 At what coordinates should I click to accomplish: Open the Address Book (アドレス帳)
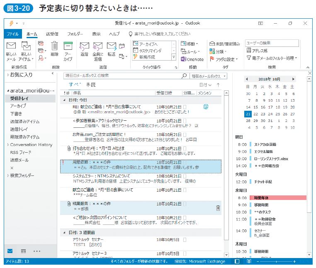coord(257,51)
